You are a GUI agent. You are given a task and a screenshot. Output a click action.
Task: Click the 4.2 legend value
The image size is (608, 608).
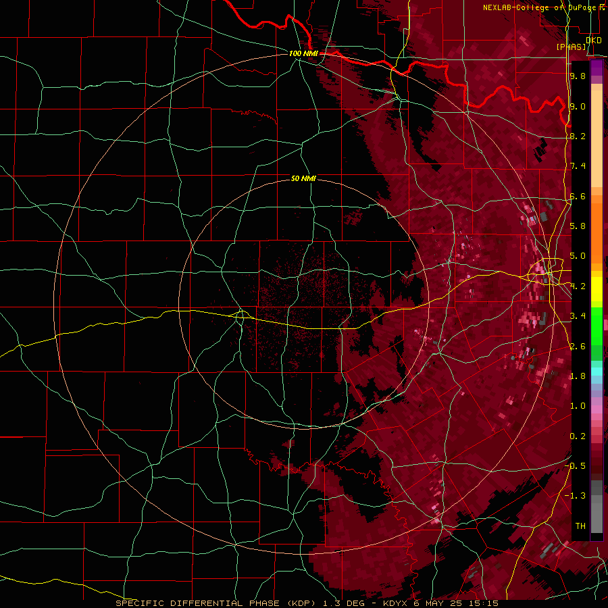tap(578, 286)
